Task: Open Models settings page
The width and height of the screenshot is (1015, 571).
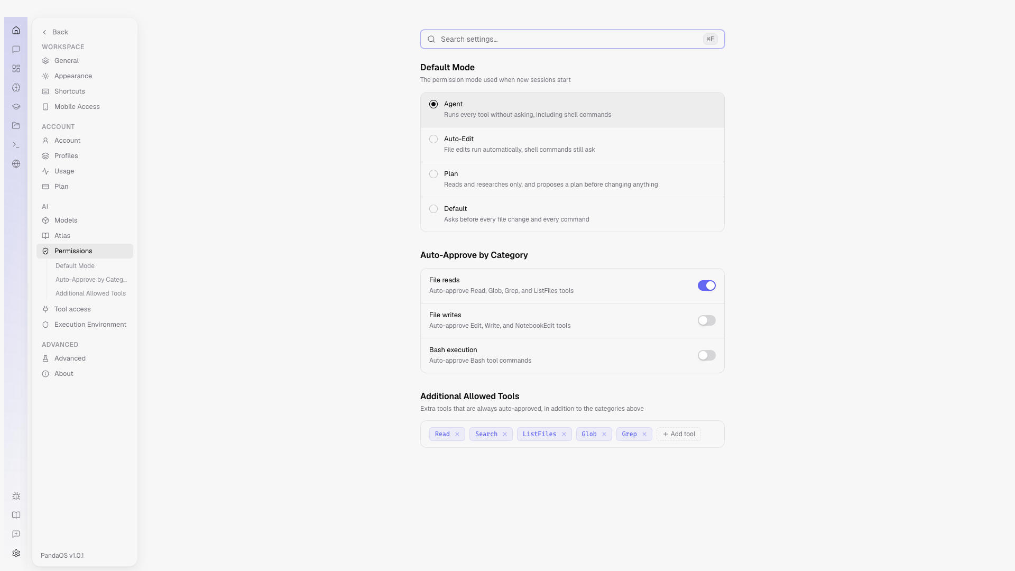Action: (85, 220)
